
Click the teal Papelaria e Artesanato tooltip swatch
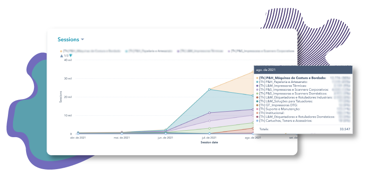pyautogui.click(x=257, y=82)
